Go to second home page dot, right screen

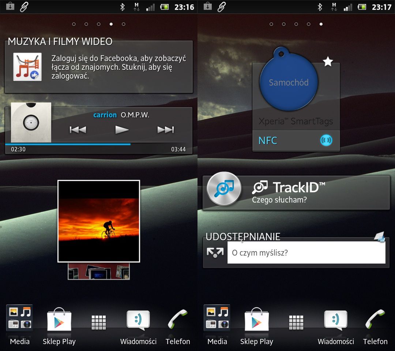[284, 24]
